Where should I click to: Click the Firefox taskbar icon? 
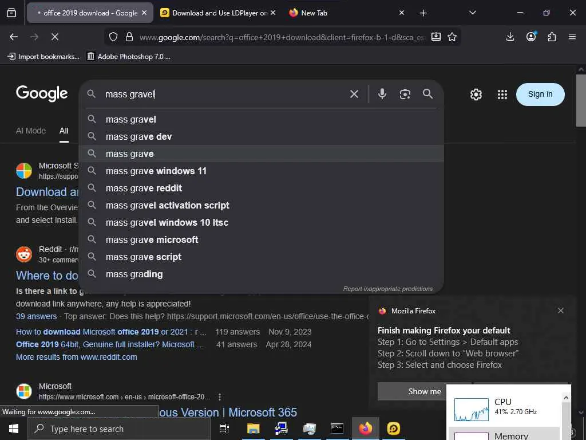(x=366, y=429)
